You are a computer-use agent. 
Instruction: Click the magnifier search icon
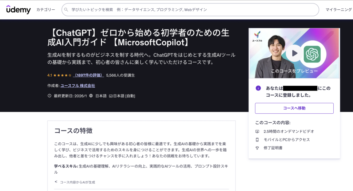(66, 10)
